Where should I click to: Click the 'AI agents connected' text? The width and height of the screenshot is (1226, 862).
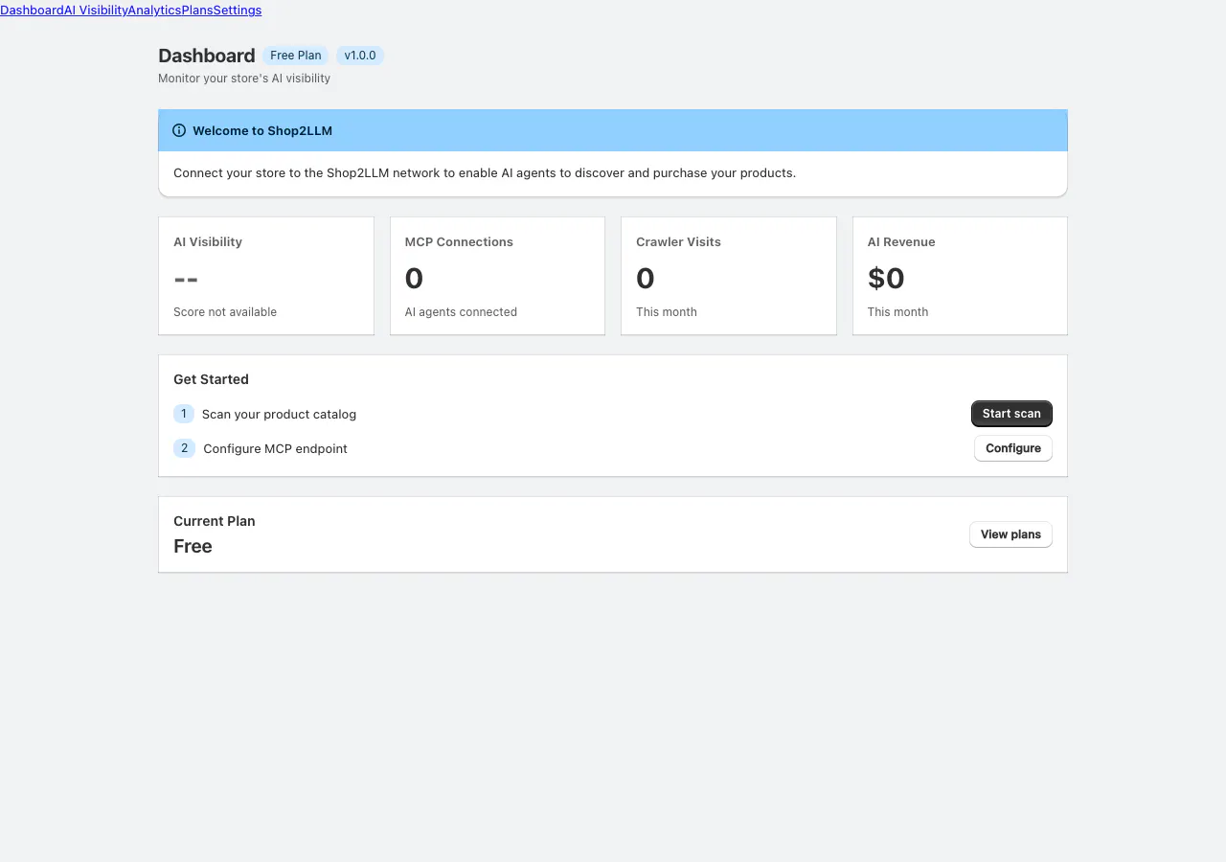coord(461,312)
